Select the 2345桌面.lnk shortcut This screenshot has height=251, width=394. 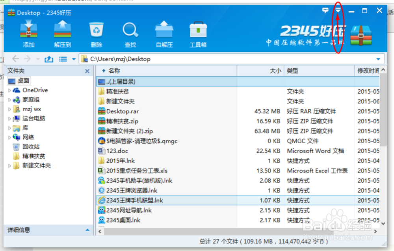pyautogui.click(x=238, y=220)
